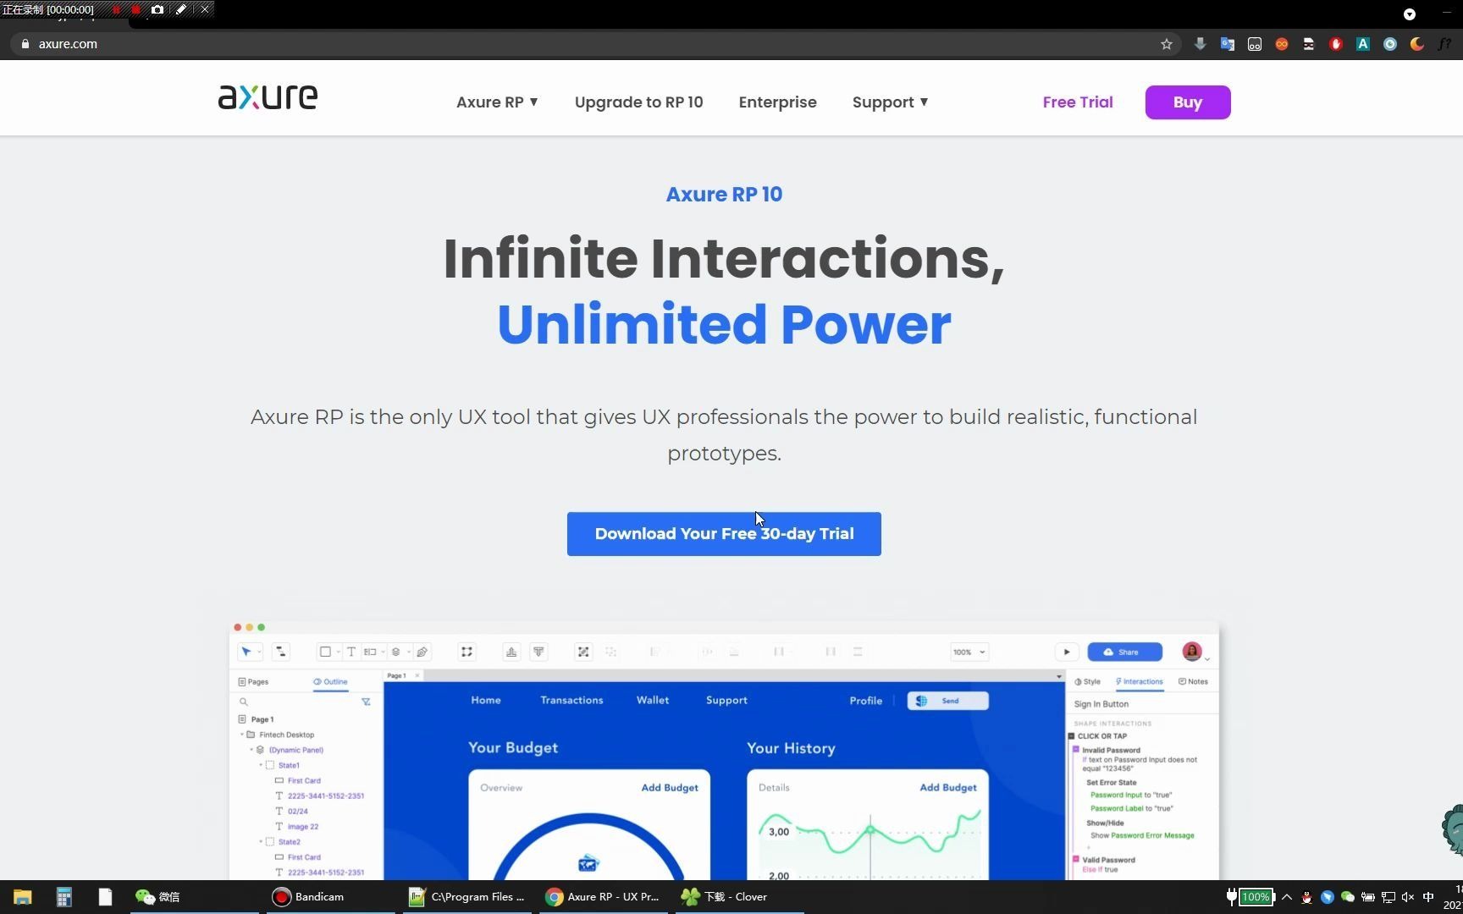The width and height of the screenshot is (1463, 914).
Task: Click the lock site-info icon in address bar
Action: pos(25,44)
